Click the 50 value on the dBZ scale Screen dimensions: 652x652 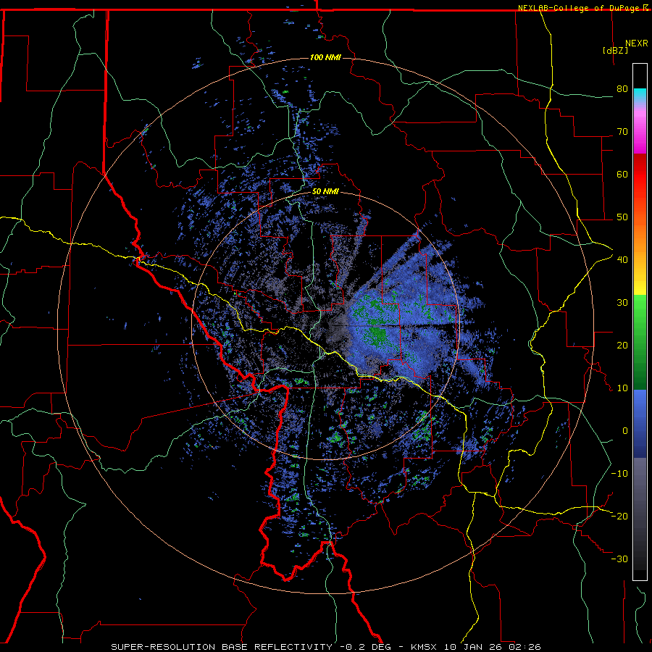click(x=622, y=217)
